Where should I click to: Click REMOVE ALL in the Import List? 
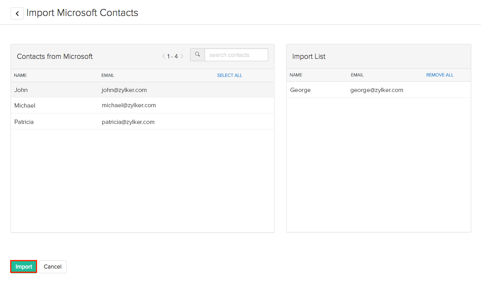point(440,74)
